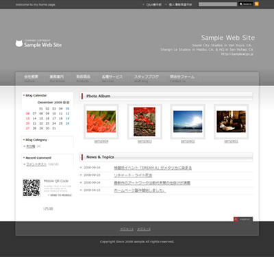Open the orange RSS feed icon

pos(257,4)
